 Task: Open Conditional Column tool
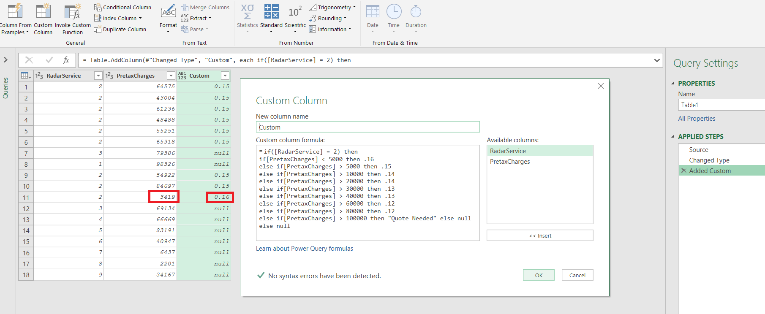(123, 7)
